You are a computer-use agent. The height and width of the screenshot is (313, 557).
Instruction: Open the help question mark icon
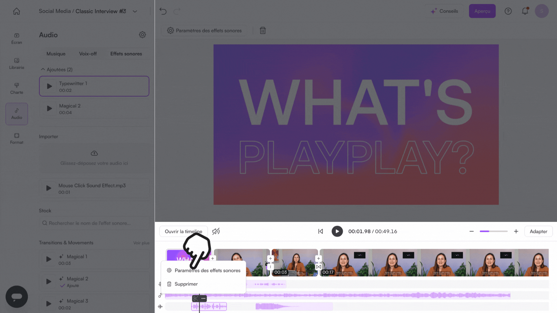click(508, 11)
